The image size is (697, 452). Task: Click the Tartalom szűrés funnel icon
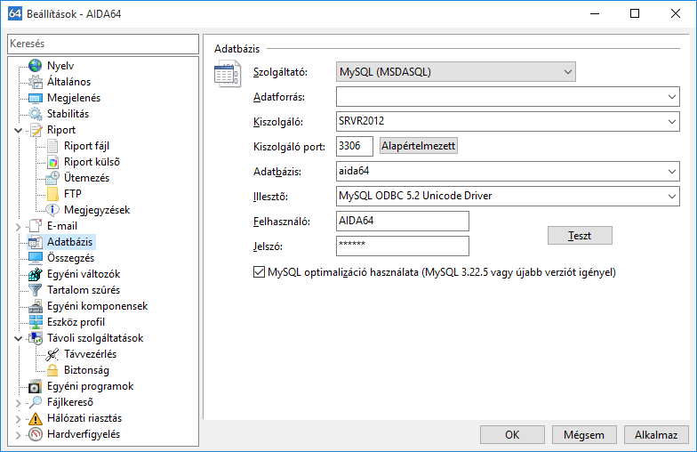pos(36,290)
